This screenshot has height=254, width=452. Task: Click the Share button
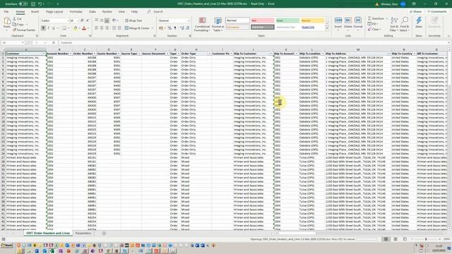(x=416, y=11)
